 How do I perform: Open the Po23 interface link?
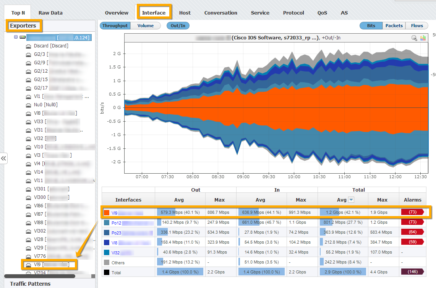coord(116,233)
